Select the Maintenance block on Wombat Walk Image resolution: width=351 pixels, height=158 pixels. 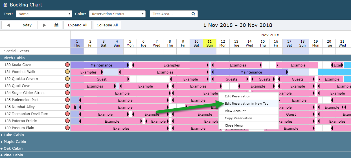click(250, 72)
